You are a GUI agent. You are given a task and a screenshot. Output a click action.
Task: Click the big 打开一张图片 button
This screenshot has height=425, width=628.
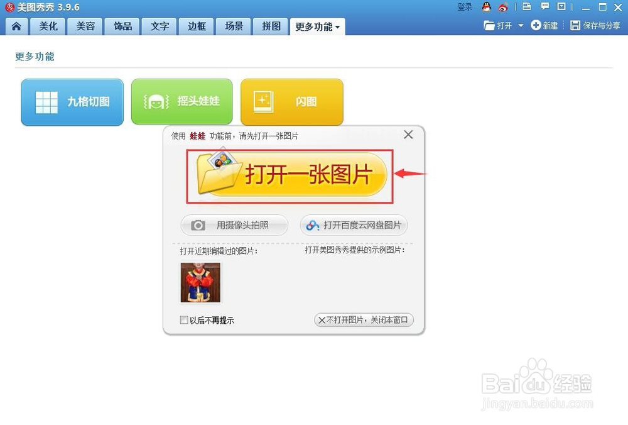[x=292, y=175]
